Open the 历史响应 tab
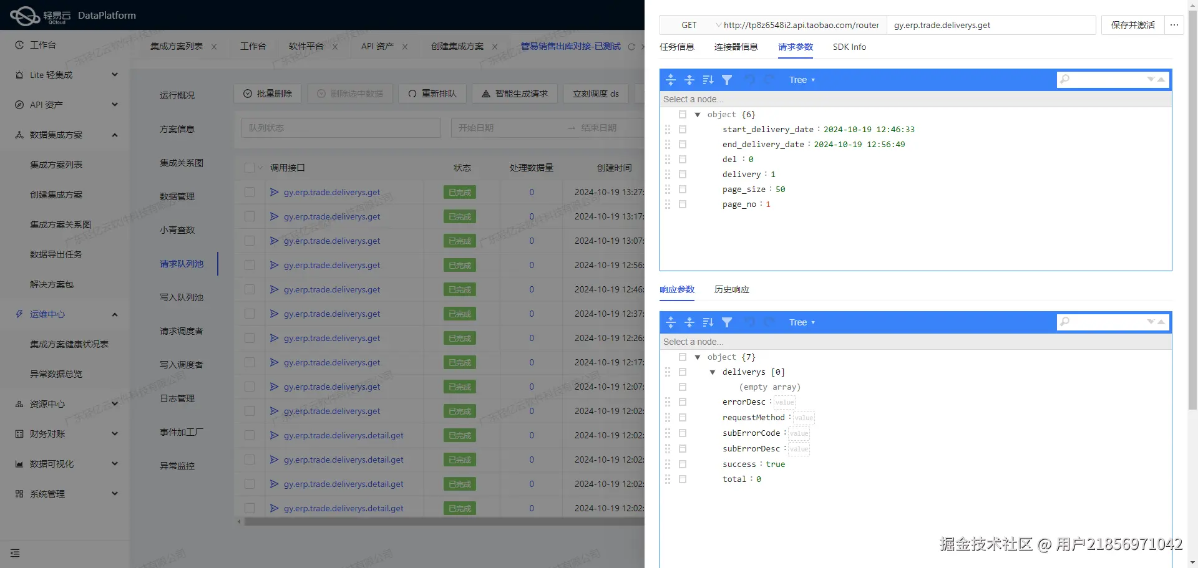1198x568 pixels. click(x=731, y=289)
